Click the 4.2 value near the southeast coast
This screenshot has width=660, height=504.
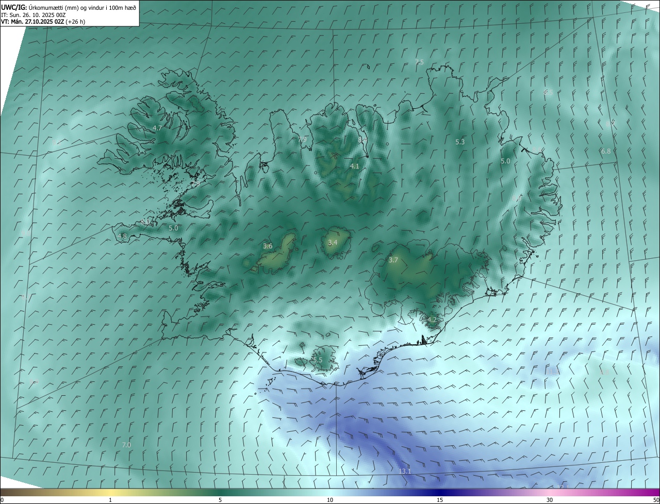pyautogui.click(x=432, y=320)
